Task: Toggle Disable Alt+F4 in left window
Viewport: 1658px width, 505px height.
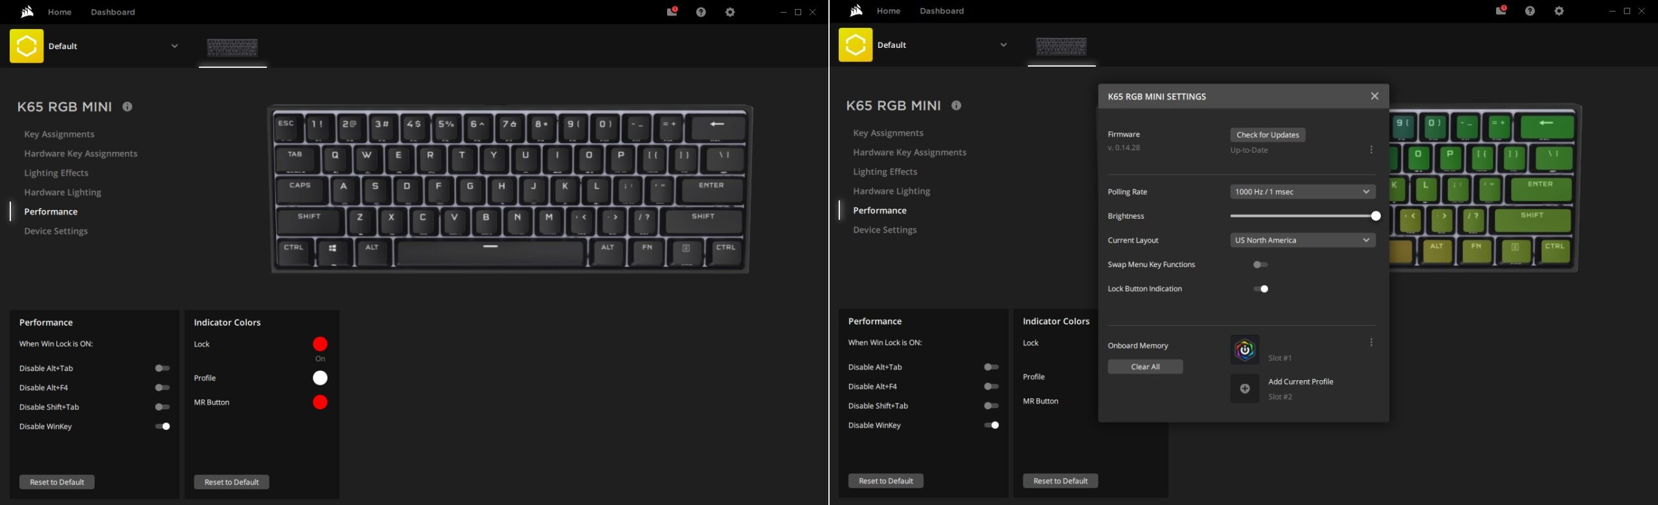Action: click(x=162, y=387)
